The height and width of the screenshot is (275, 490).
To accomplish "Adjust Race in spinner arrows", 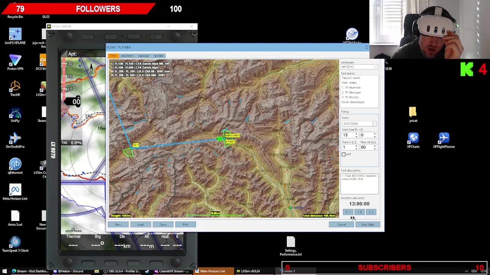I will click(x=356, y=147).
